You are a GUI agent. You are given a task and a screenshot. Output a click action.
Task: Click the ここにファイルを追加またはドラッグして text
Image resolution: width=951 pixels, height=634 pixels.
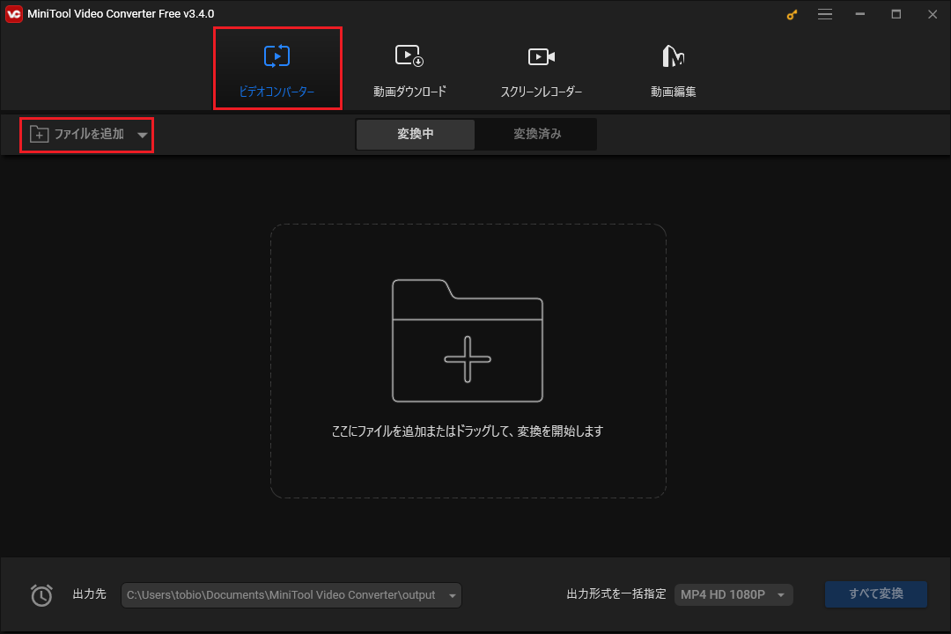pyautogui.click(x=468, y=431)
